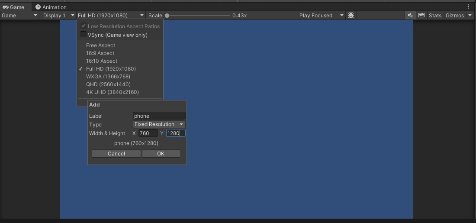
Task: Toggle the Gizmos button
Action: [454, 15]
